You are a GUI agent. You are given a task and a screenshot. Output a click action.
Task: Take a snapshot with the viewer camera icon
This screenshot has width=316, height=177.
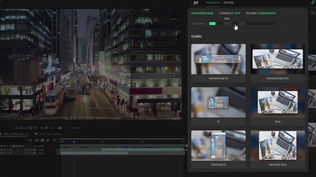pos(60,128)
